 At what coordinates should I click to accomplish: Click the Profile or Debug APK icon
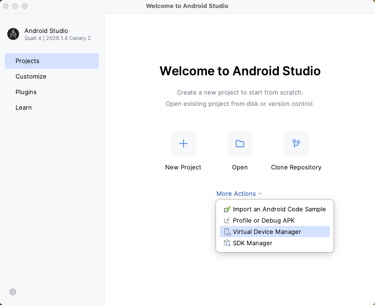[227, 220]
